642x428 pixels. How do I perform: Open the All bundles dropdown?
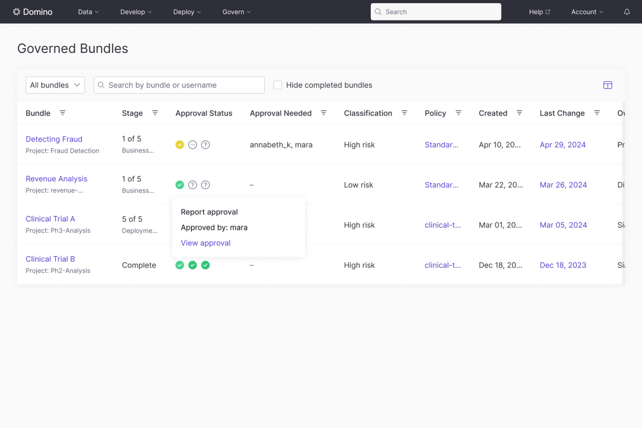[x=55, y=85]
